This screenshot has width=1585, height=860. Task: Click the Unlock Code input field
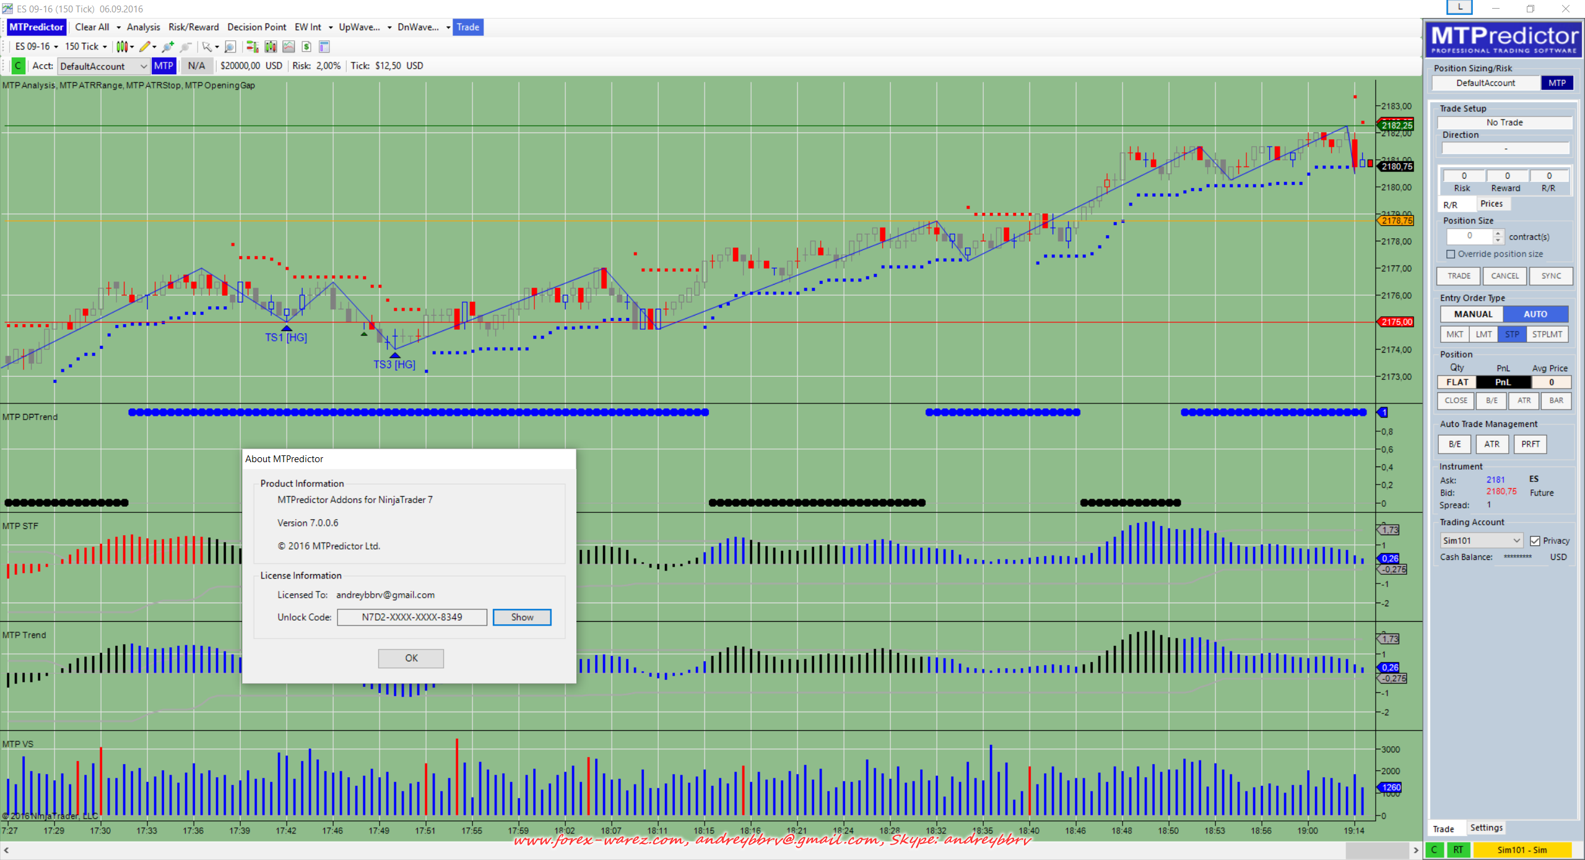412,617
